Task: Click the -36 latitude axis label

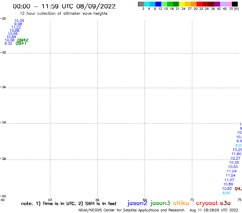Action: tap(3, 123)
